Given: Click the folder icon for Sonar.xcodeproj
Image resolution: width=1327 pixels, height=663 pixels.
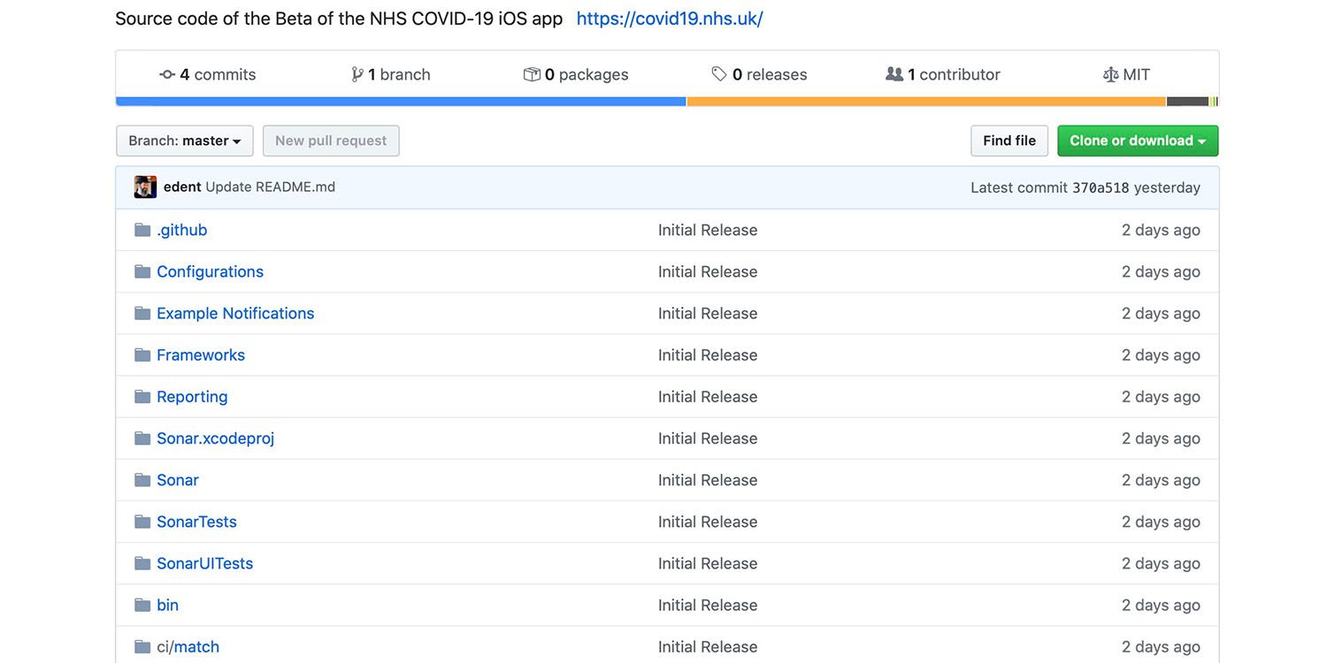Looking at the screenshot, I should pyautogui.click(x=142, y=438).
